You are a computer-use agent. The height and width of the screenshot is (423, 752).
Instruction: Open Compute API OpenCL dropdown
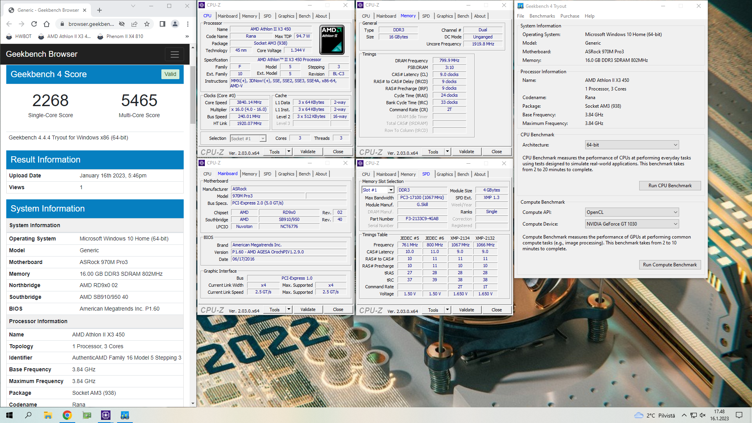(x=632, y=212)
